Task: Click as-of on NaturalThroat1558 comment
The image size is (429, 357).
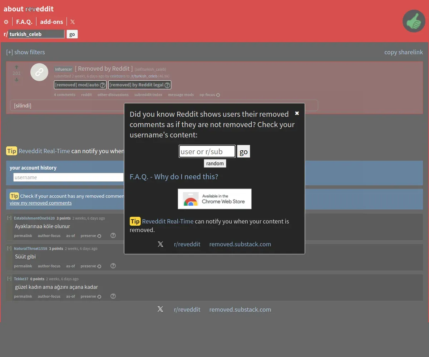Action: point(70,266)
